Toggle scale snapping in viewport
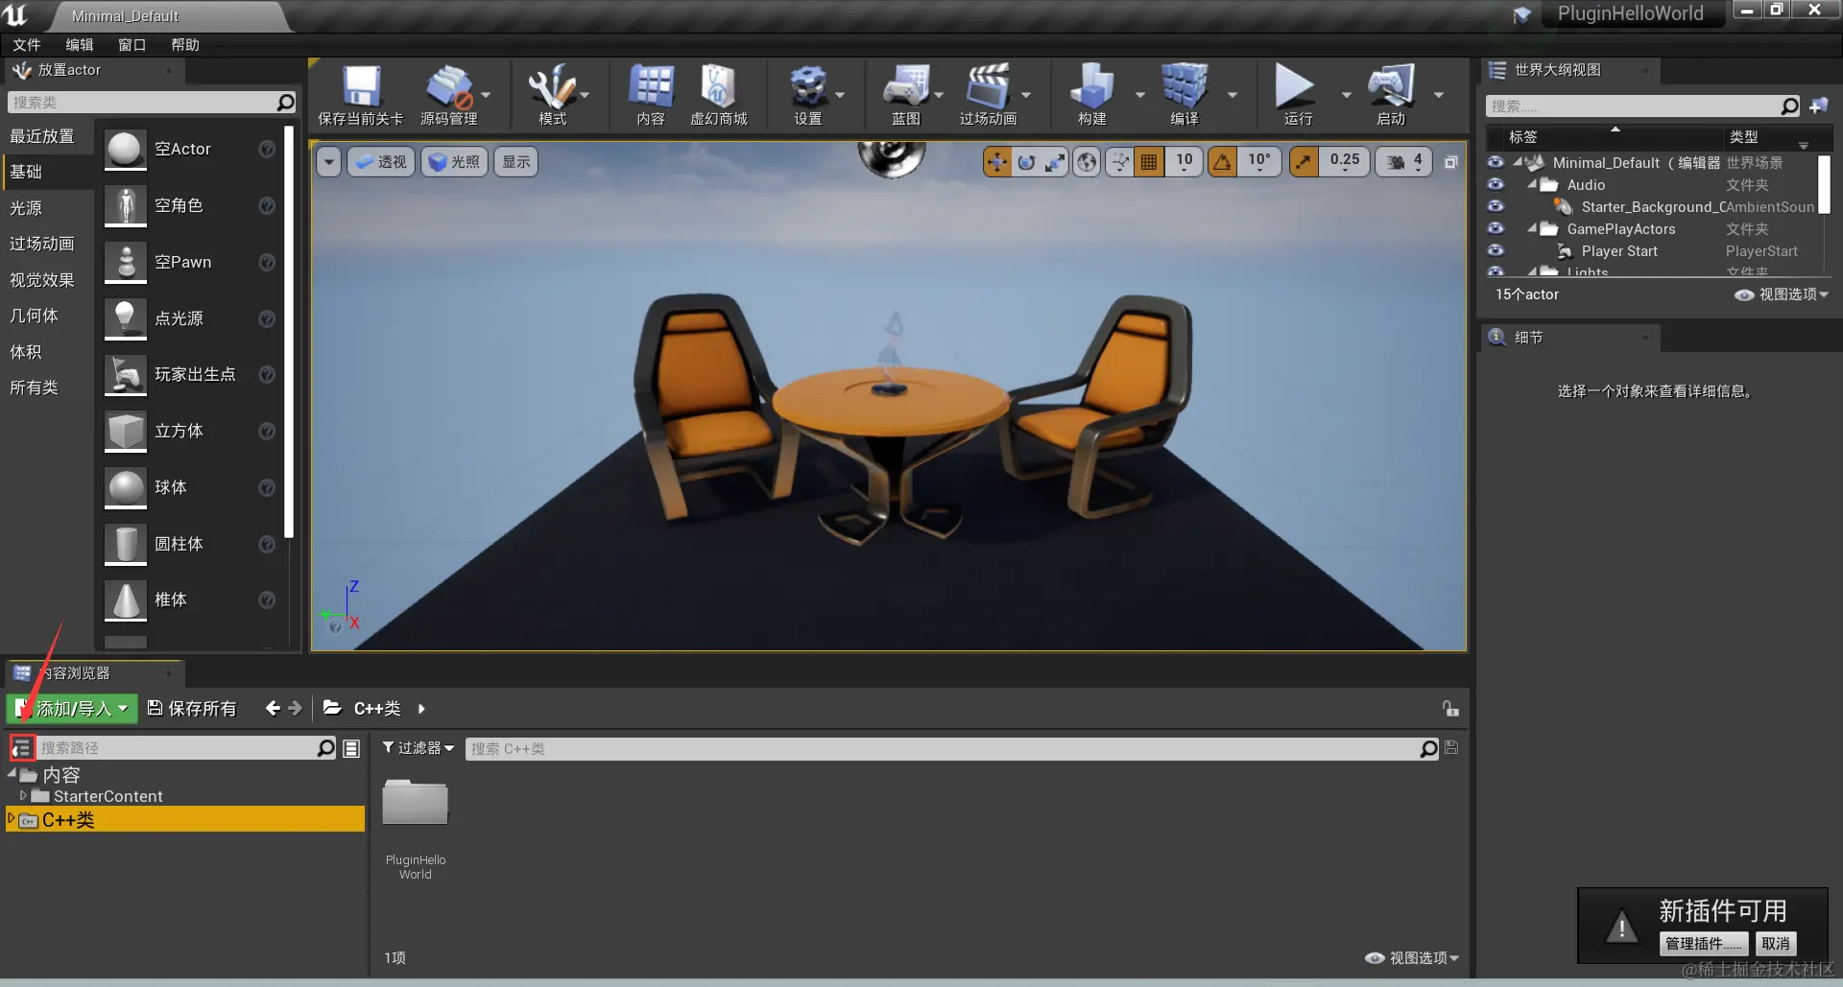1843x987 pixels. pos(1303,162)
